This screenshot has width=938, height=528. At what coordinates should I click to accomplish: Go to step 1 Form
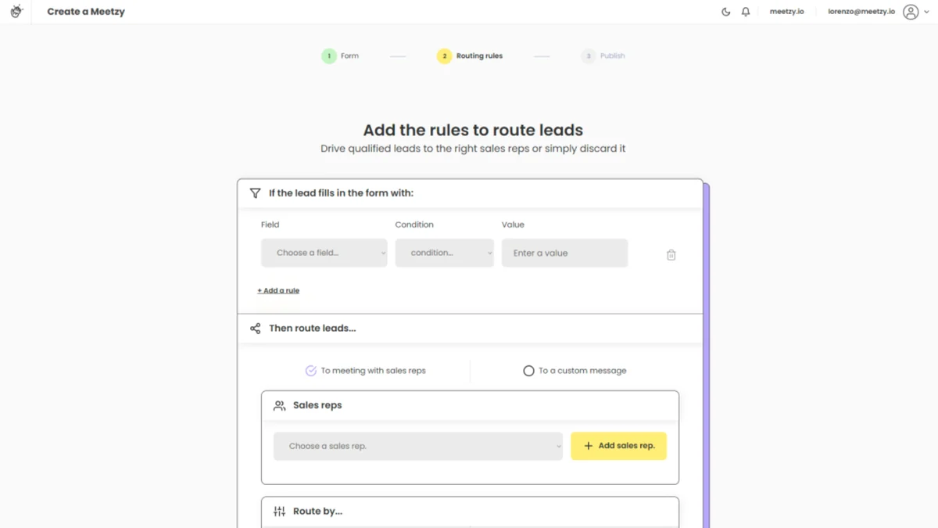(x=340, y=56)
